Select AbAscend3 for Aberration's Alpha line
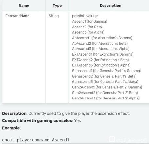The image size is (149, 144). [x=101, y=49]
